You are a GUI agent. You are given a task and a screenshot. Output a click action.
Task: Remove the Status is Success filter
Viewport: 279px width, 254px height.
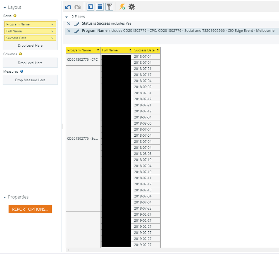click(x=69, y=24)
